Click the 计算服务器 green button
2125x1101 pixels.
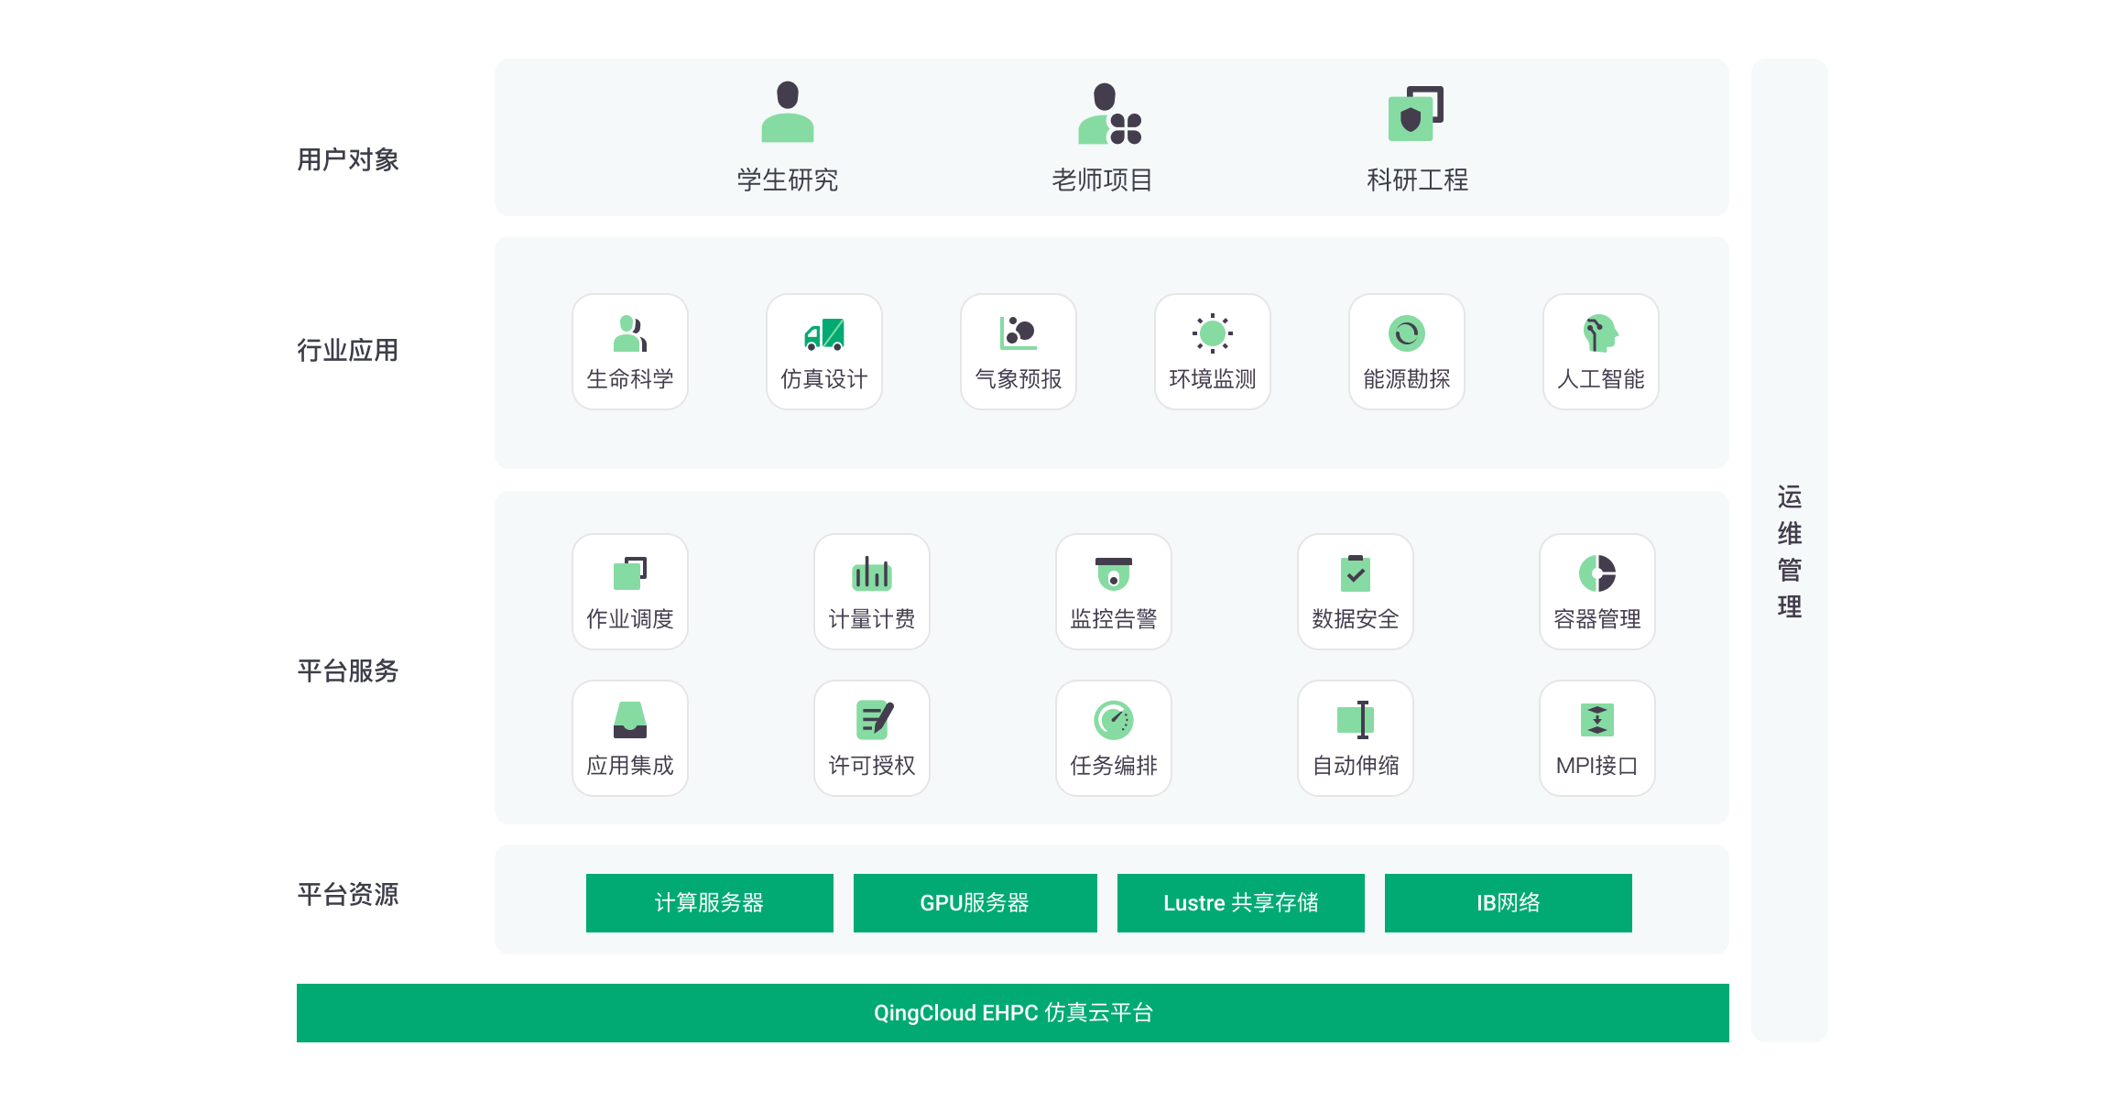710,903
